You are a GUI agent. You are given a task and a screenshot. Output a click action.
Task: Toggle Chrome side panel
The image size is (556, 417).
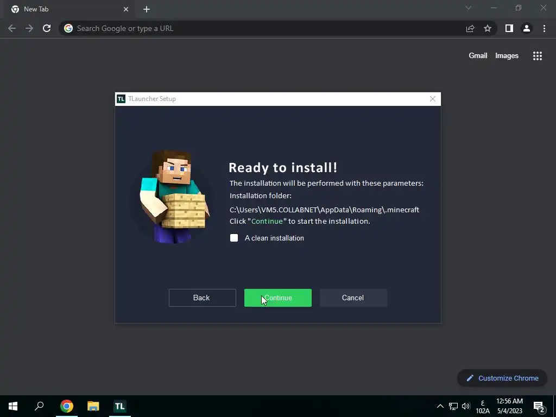tap(509, 28)
